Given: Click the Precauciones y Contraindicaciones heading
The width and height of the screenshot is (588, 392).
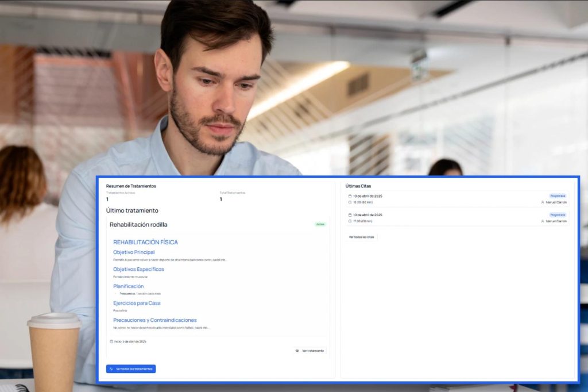Looking at the screenshot, I should (155, 320).
